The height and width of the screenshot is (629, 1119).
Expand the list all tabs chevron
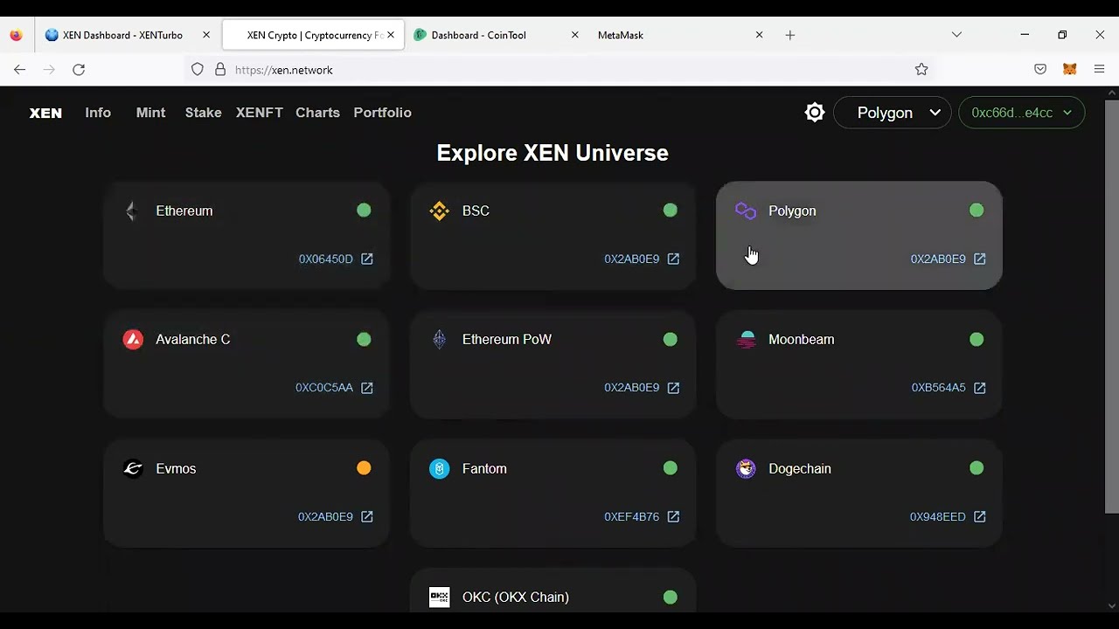956,35
